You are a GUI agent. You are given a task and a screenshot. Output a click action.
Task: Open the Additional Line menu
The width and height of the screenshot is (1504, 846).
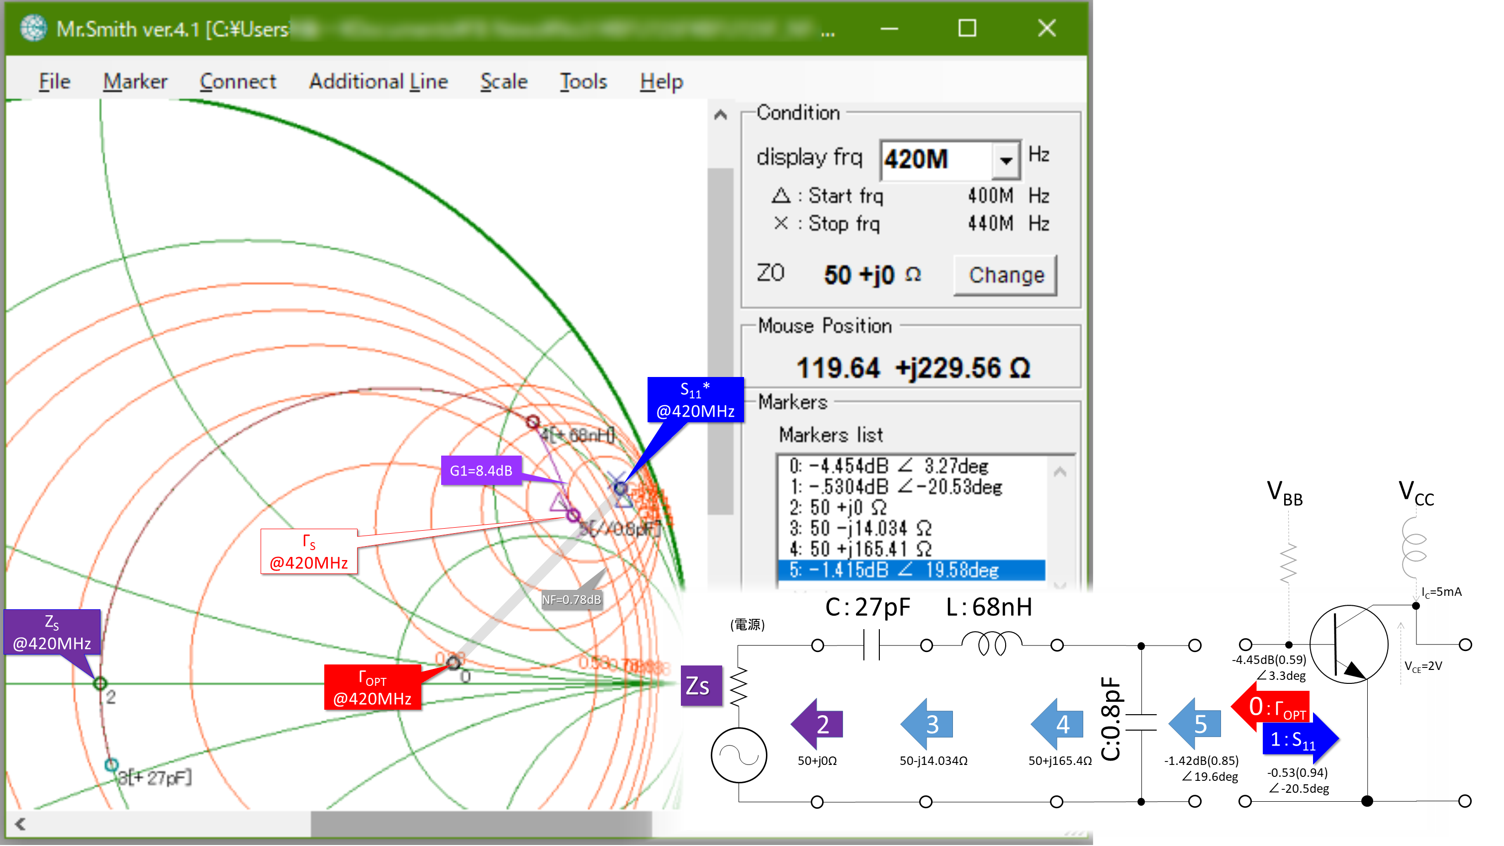point(378,81)
